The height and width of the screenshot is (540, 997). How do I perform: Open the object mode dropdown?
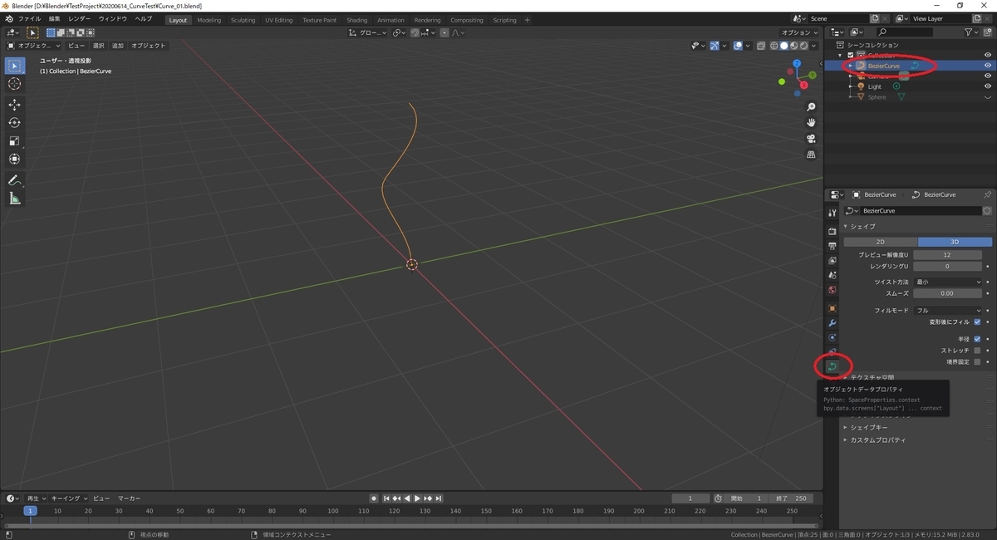coord(34,46)
